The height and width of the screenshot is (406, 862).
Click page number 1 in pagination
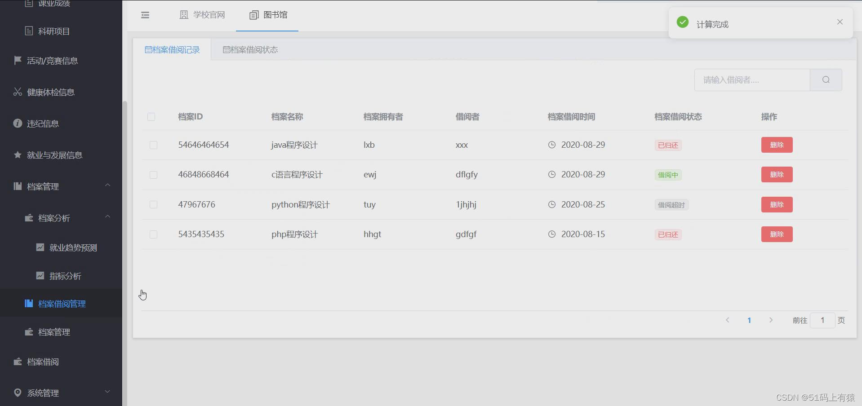tap(749, 320)
